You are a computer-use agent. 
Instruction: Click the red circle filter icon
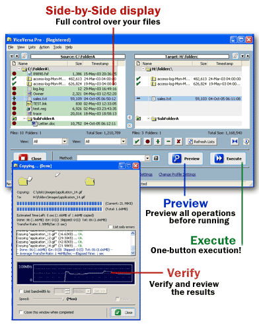click(x=147, y=141)
